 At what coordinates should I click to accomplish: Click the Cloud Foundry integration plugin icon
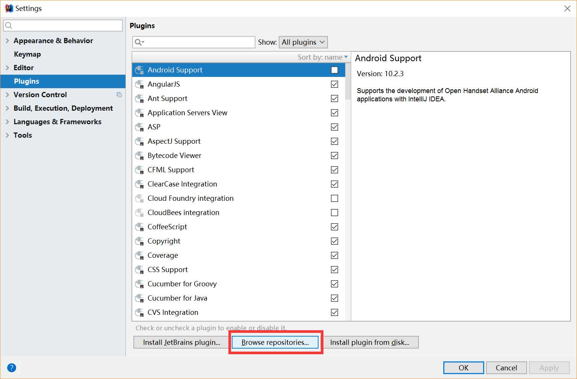(139, 199)
